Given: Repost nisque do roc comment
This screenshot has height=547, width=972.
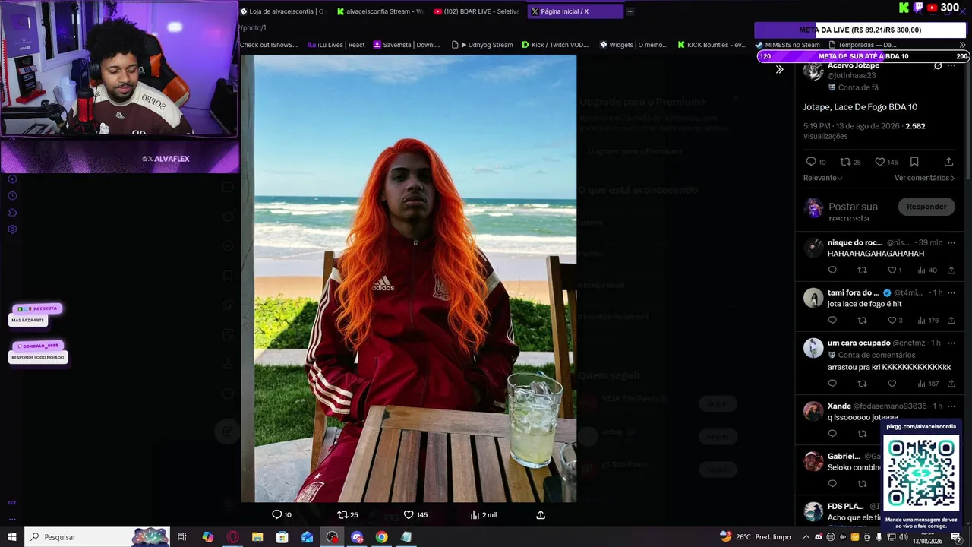Looking at the screenshot, I should tap(862, 270).
